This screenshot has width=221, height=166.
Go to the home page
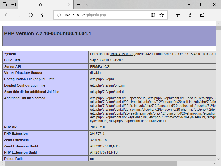[43, 15]
